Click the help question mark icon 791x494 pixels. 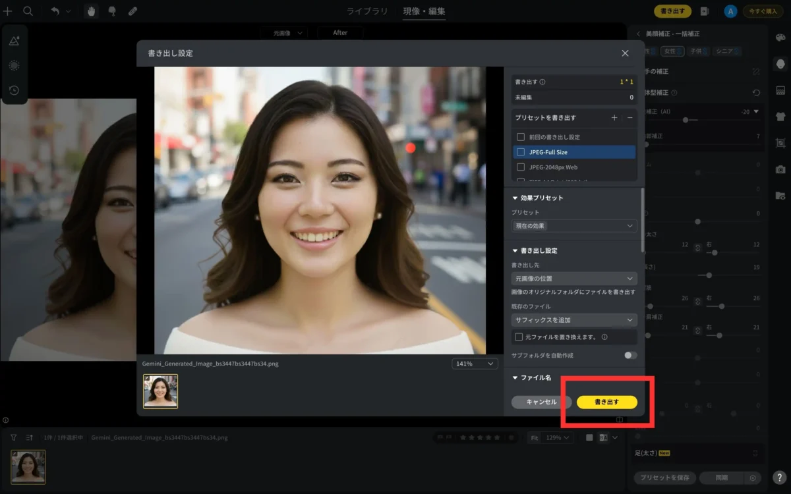[x=780, y=478]
